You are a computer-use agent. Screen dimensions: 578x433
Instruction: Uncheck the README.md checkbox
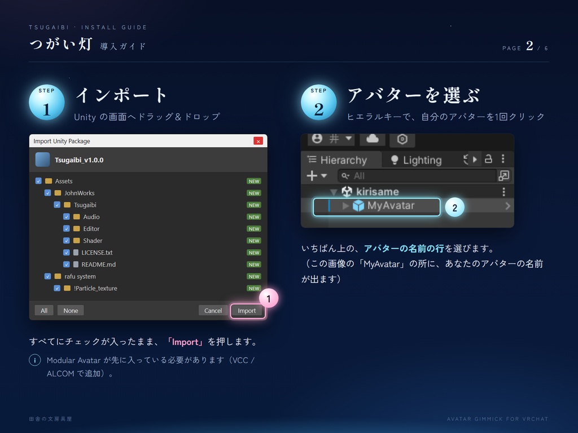tap(67, 264)
